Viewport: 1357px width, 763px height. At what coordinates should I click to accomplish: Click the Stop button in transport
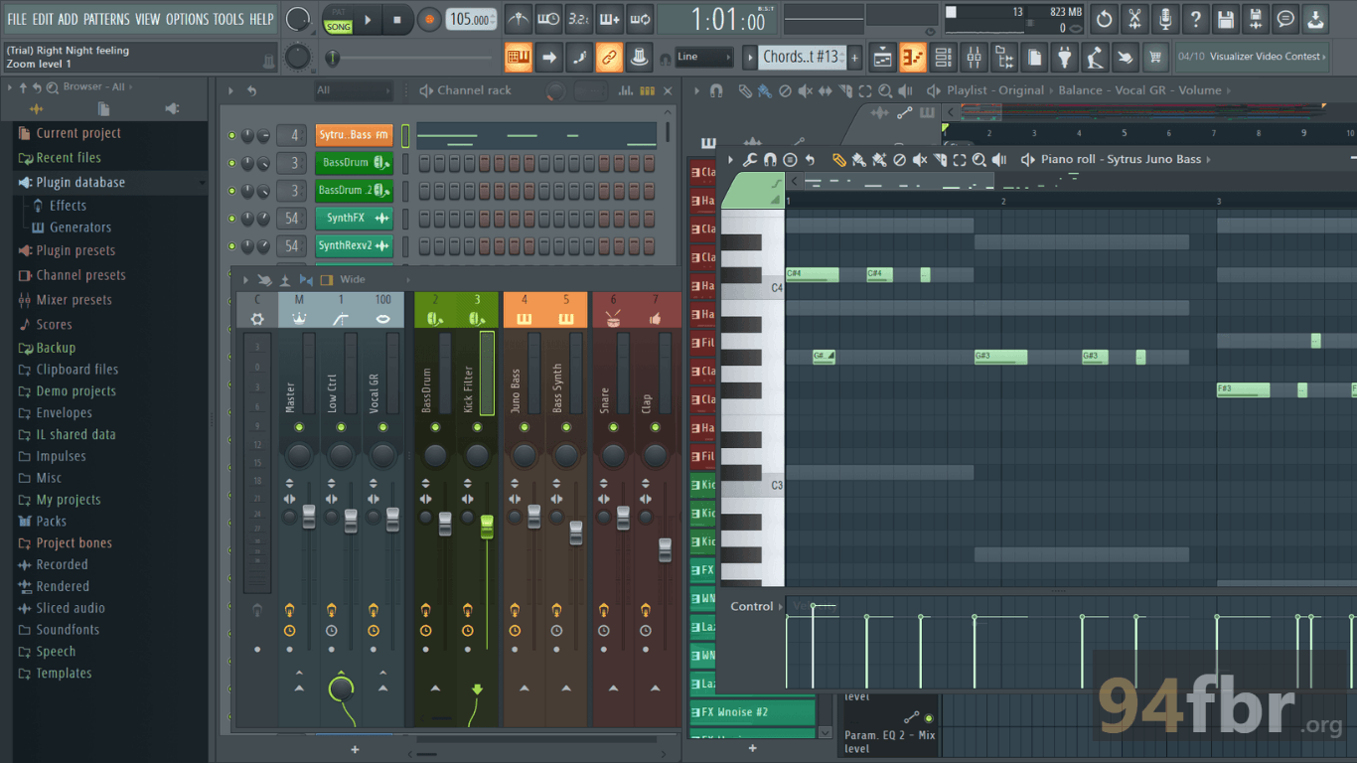tap(397, 19)
